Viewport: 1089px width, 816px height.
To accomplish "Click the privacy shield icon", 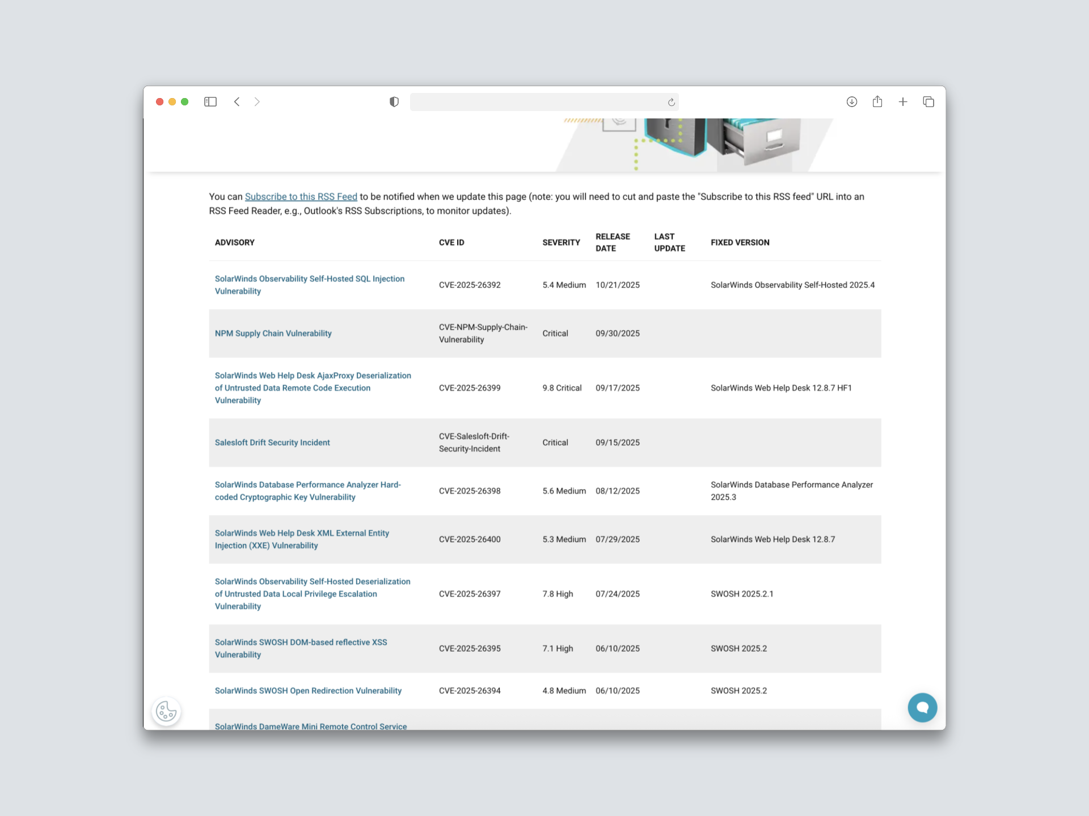I will coord(394,102).
